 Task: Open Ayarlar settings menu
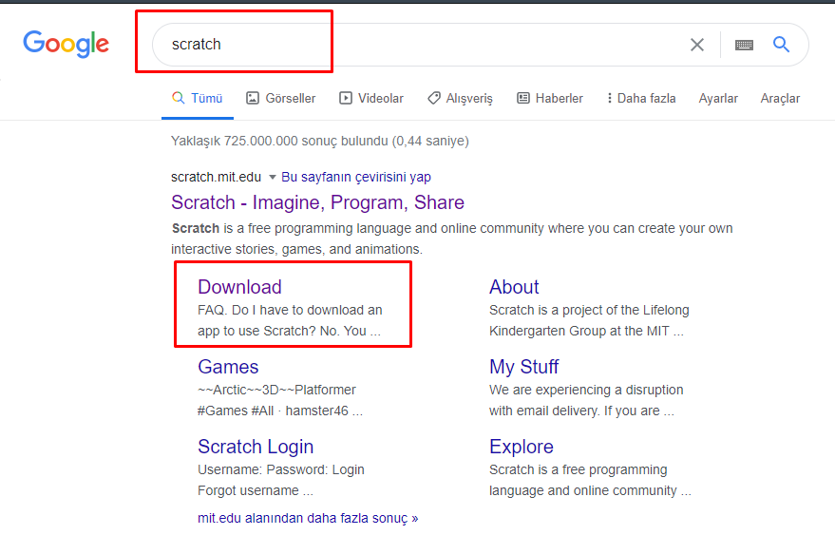[x=718, y=98]
